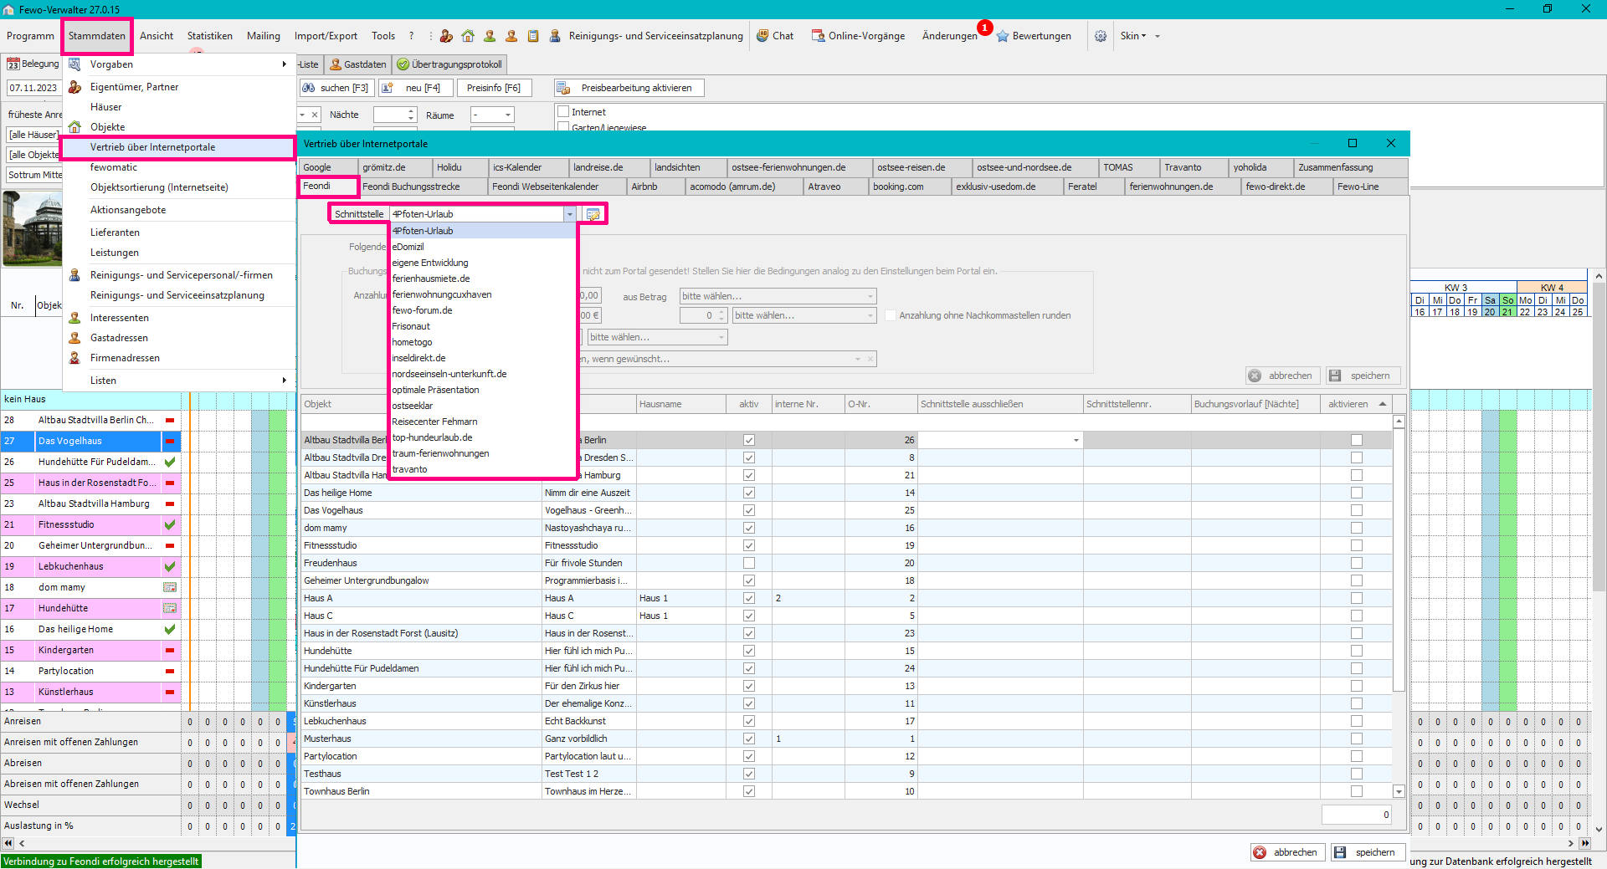
Task: Maximize the Vertrieb über Internetportale dialog
Action: 1353,143
